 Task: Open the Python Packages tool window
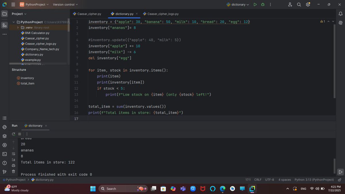tap(5, 136)
